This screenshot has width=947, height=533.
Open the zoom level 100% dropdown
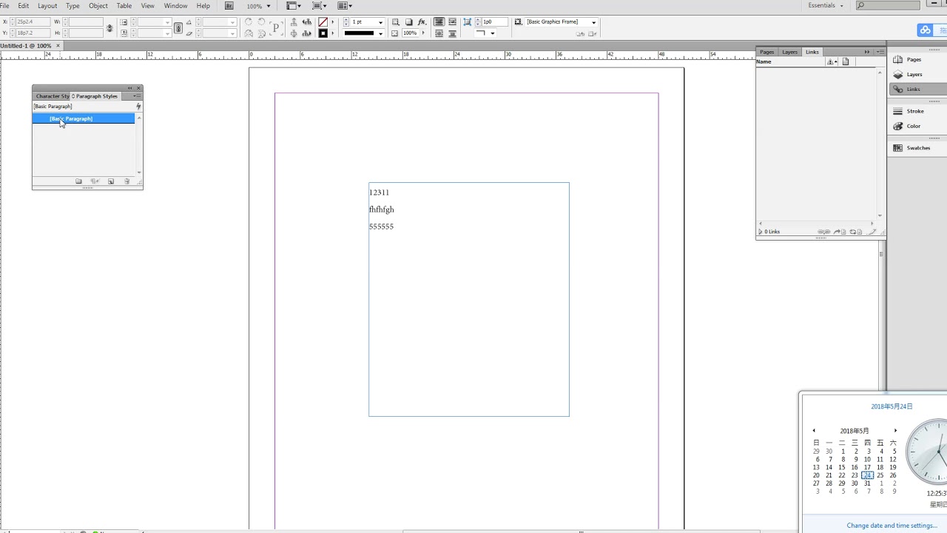click(x=269, y=6)
